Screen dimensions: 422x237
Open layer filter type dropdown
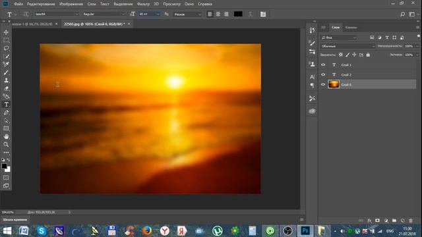[x=338, y=38]
